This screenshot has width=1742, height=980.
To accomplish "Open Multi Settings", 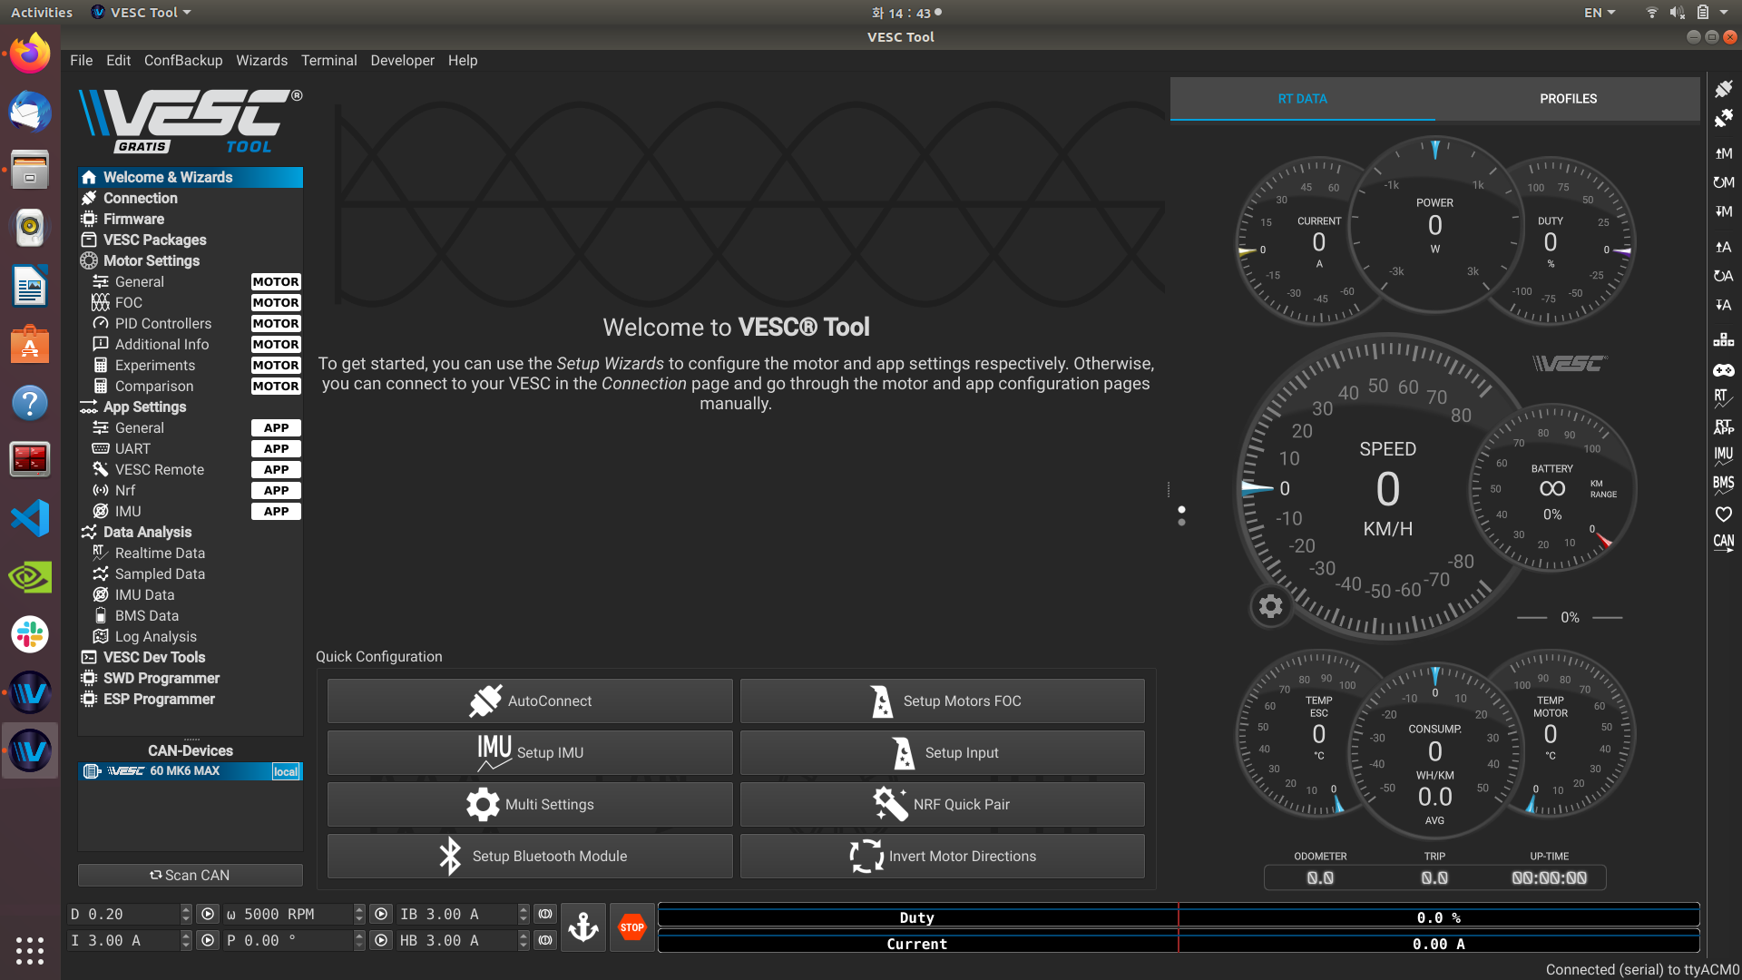I will click(530, 804).
